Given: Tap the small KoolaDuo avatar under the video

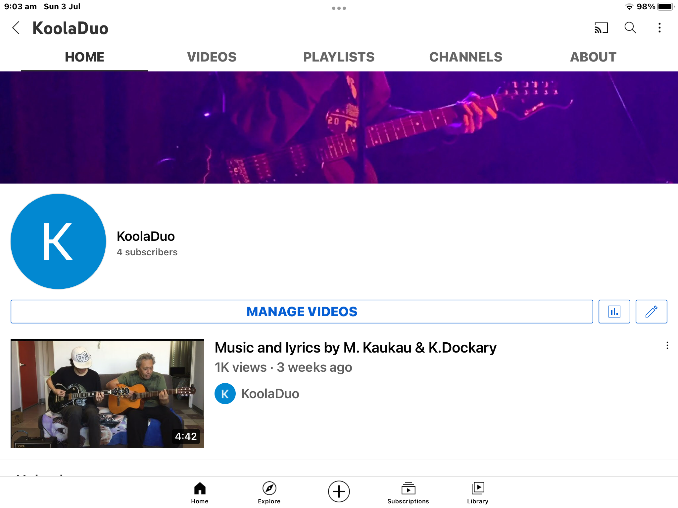Looking at the screenshot, I should click(225, 394).
